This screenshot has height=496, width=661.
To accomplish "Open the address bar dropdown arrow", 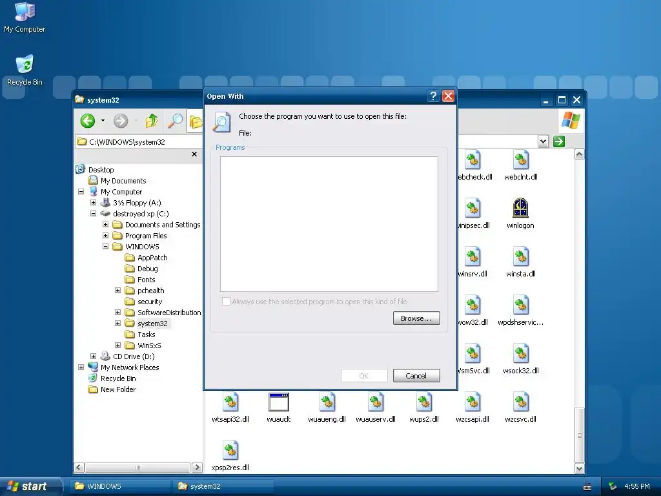I will 544,141.
